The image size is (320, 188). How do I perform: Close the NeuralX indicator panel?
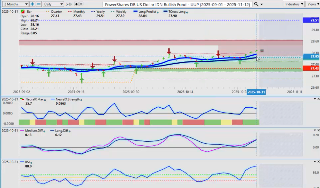[318, 99]
